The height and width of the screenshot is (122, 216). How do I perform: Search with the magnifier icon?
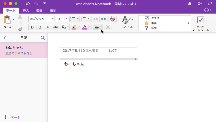pyautogui.click(x=43, y=38)
